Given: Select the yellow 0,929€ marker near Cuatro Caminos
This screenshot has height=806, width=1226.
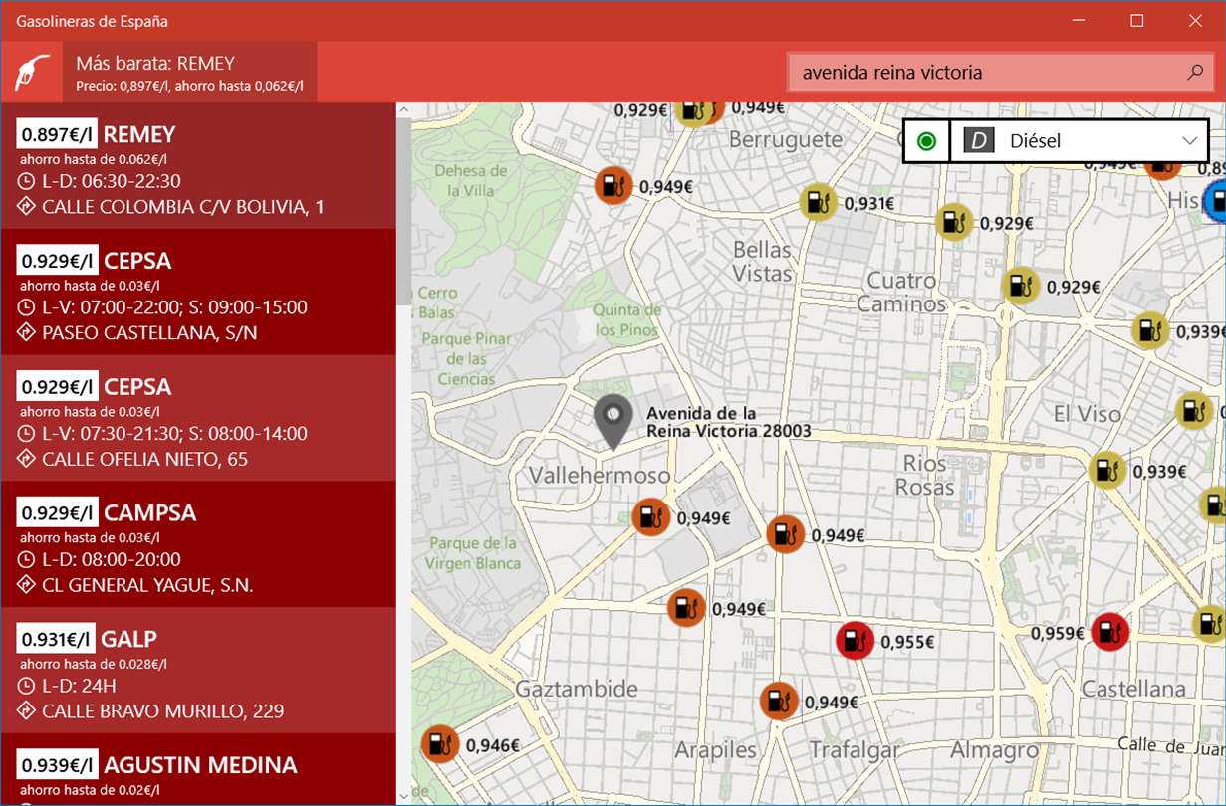Looking at the screenshot, I should pos(1020,287).
